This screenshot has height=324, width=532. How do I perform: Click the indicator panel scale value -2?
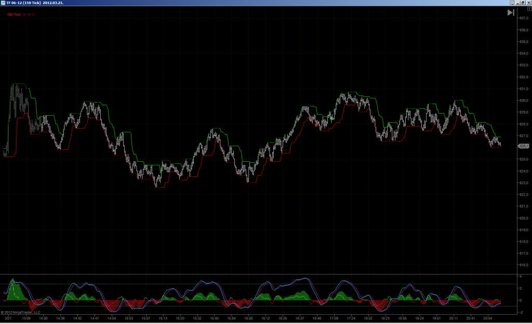coord(521,312)
